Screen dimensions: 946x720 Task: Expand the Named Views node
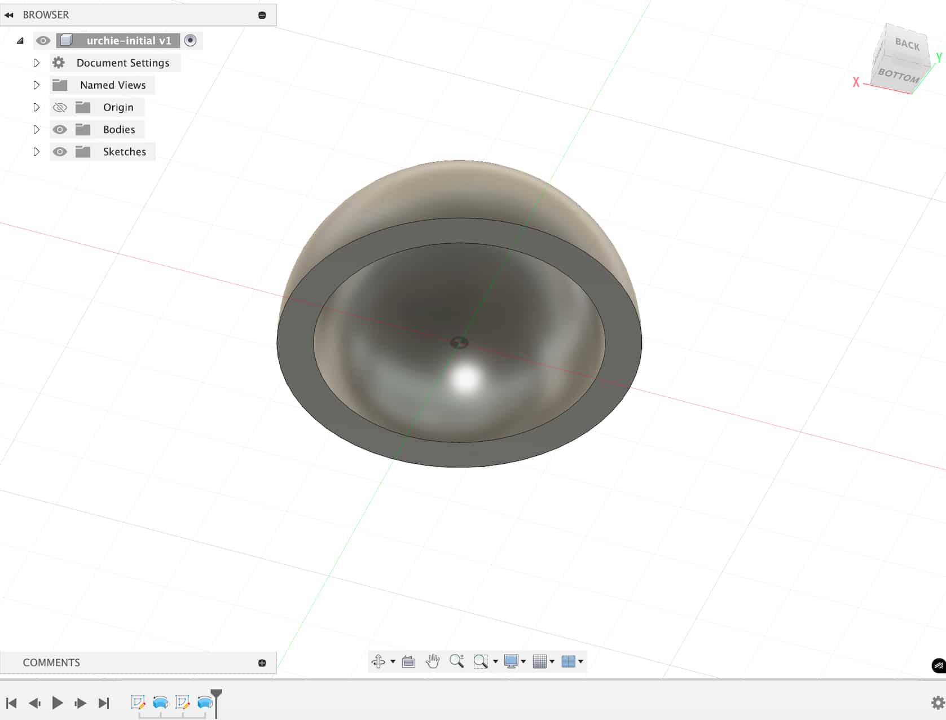pyautogui.click(x=37, y=85)
